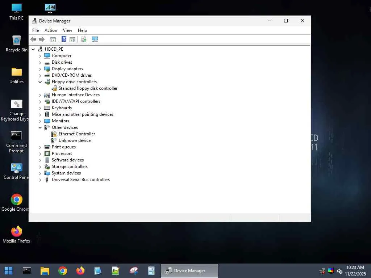Click the Print queues category icon
The image size is (371, 278).
47,147
